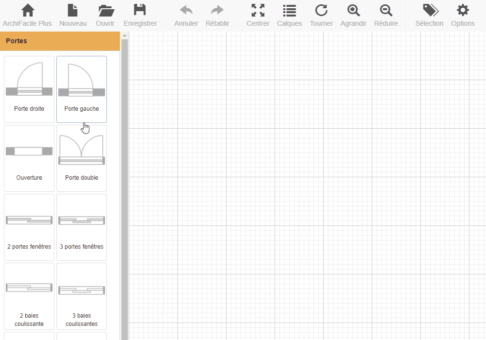Open a file with Ouvrir icon
This screenshot has width=486, height=340.
[x=105, y=11]
